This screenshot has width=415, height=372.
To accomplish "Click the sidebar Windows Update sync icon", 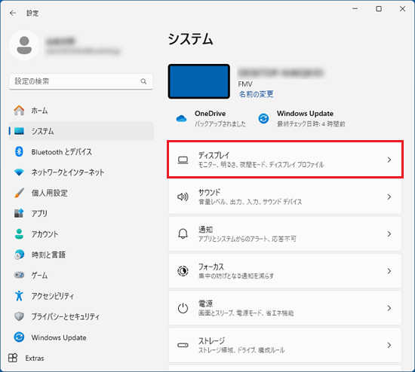I will click(19, 337).
